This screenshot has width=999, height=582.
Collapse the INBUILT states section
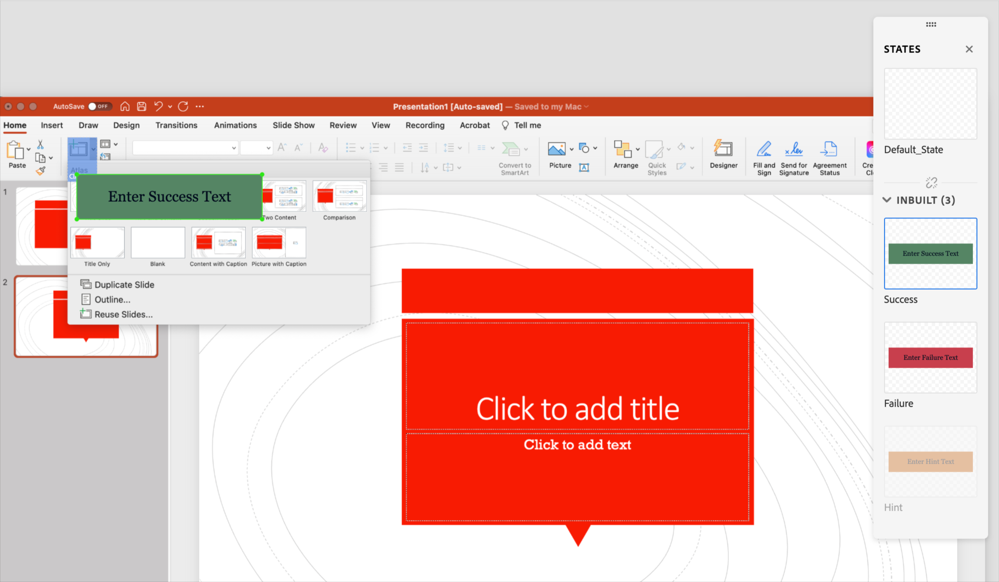(x=886, y=200)
